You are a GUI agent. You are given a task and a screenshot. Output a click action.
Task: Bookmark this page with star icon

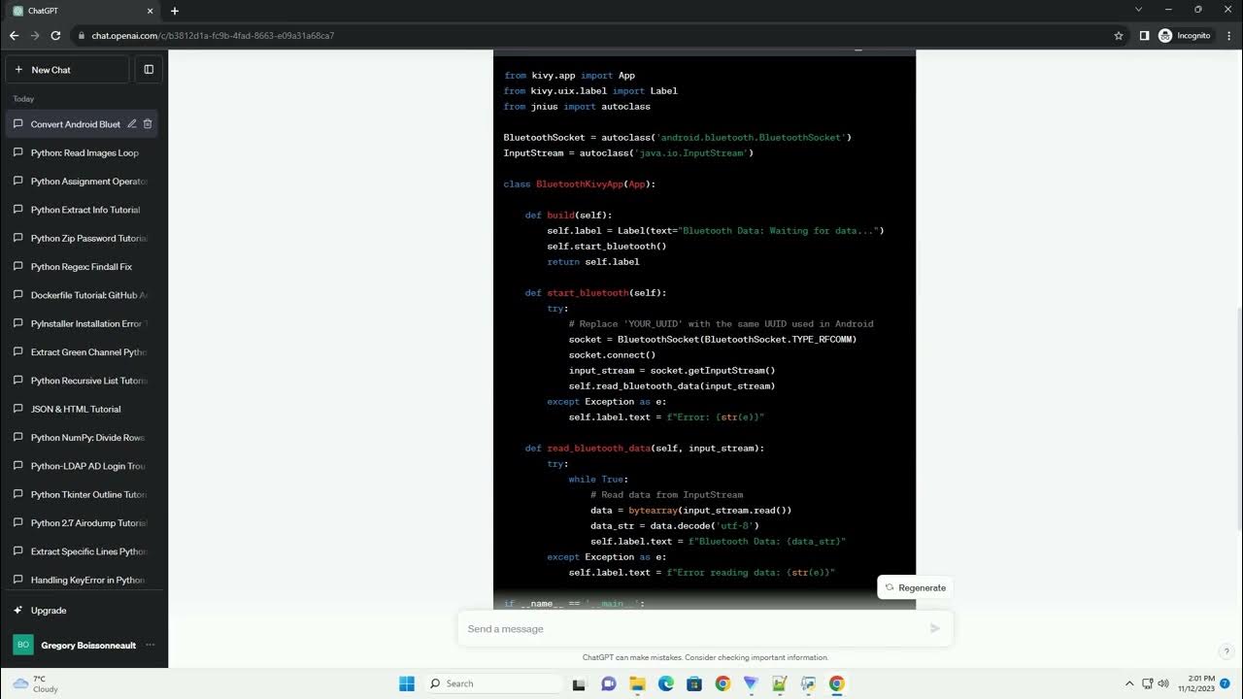coord(1119,36)
